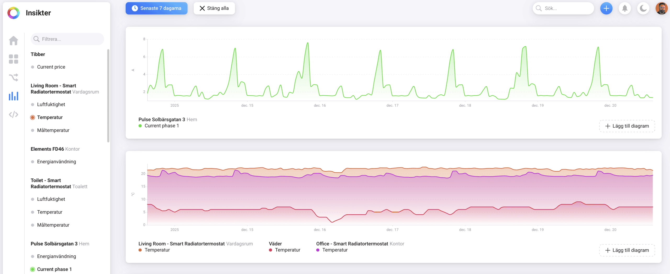Click the Sök search field
The height and width of the screenshot is (274, 670).
[x=563, y=8]
